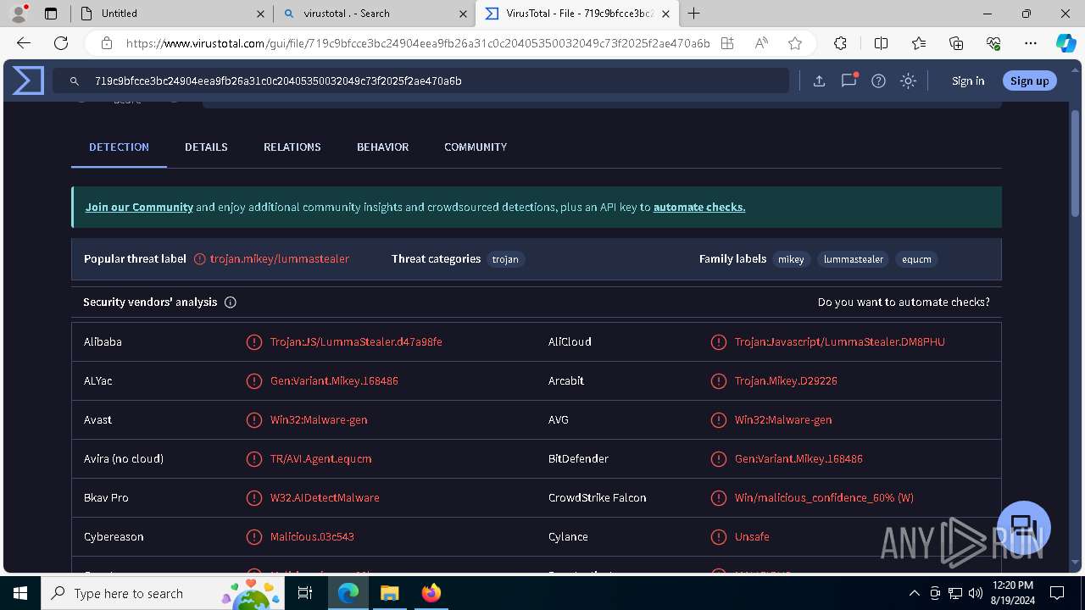The height and width of the screenshot is (610, 1085).
Task: Click the VirusTotal hash search field
Action: 420,81
